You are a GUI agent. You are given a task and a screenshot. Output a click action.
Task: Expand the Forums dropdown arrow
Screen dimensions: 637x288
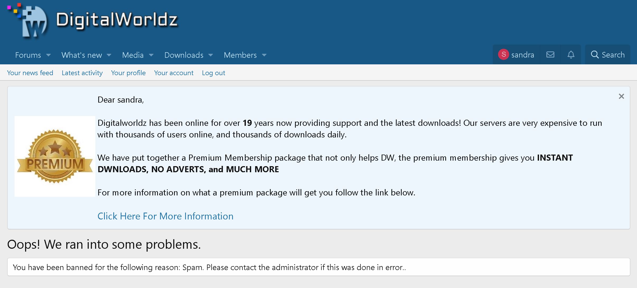pos(48,55)
